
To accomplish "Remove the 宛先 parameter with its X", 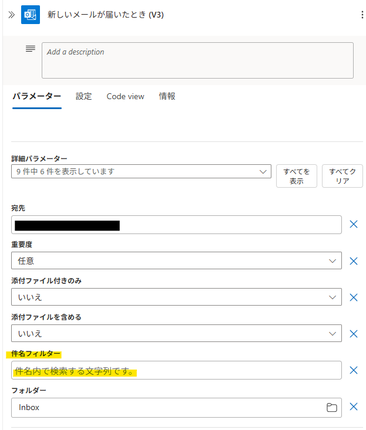I will (354, 224).
